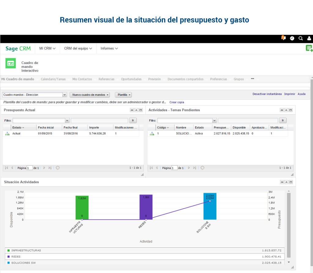Open the Plantilla dropdown button
The width and height of the screenshot is (313, 273).
pyautogui.click(x=123, y=95)
